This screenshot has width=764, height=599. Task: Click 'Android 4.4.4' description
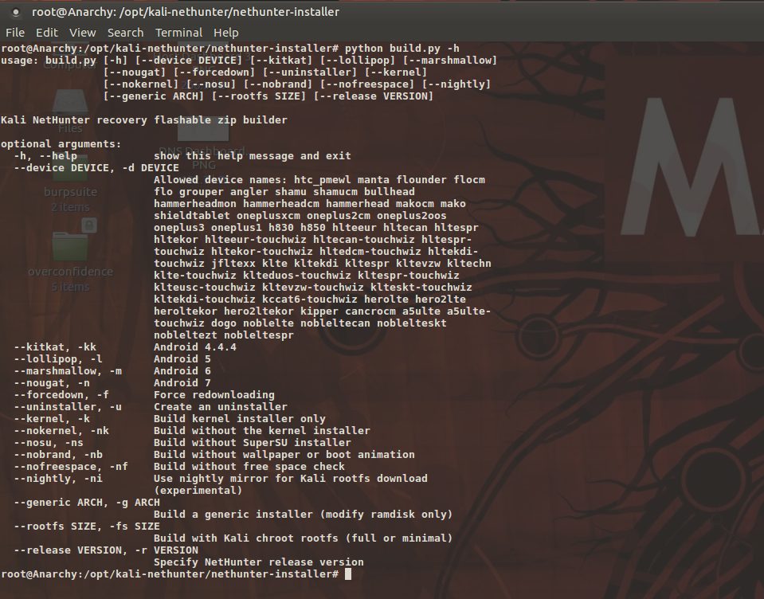point(195,346)
